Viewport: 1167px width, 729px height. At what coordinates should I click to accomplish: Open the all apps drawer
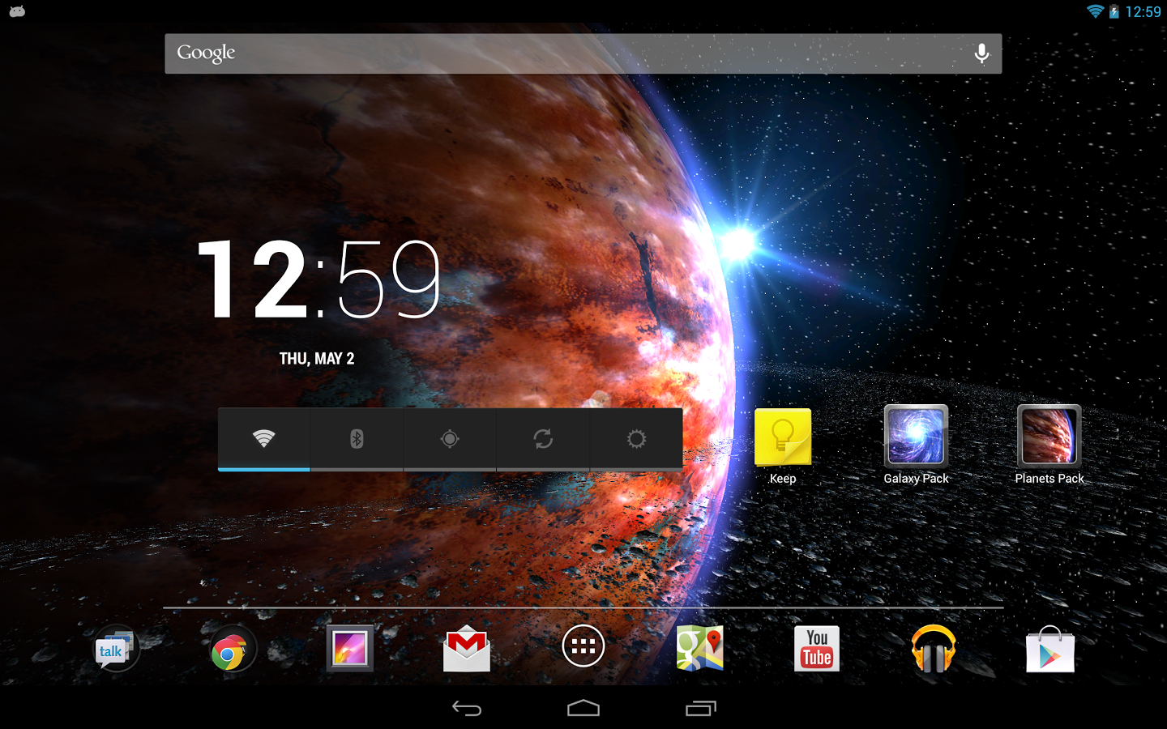click(x=583, y=646)
